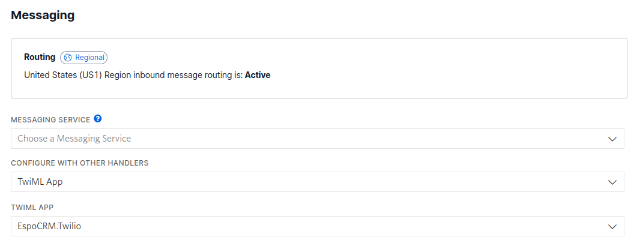This screenshot has width=631, height=252.
Task: Click the selected 'TwiML App' handler value
Action: [x=40, y=182]
